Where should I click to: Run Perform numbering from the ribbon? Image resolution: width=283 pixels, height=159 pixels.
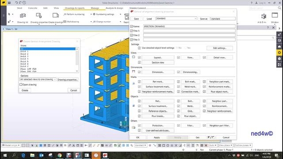(x=74, y=14)
